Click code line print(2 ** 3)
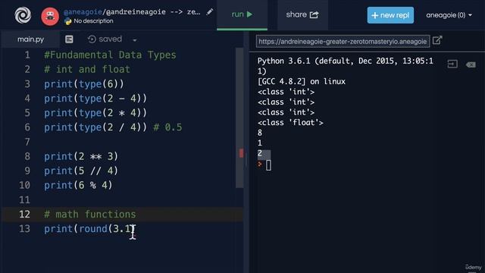 81,156
